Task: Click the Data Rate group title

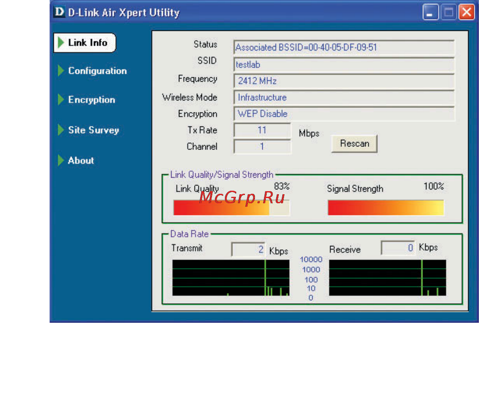Action: tap(189, 234)
